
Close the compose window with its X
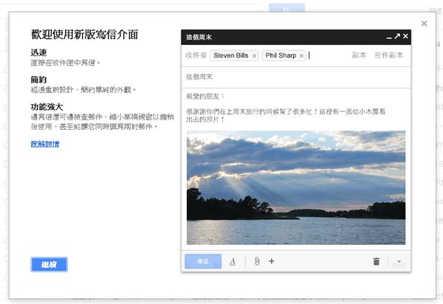coord(405,36)
